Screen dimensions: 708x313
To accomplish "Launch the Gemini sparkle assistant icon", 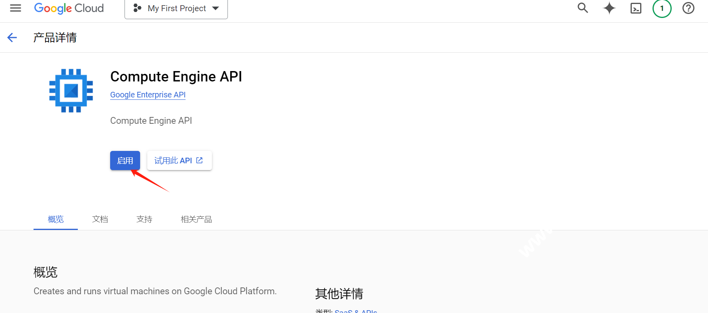I will tap(609, 8).
